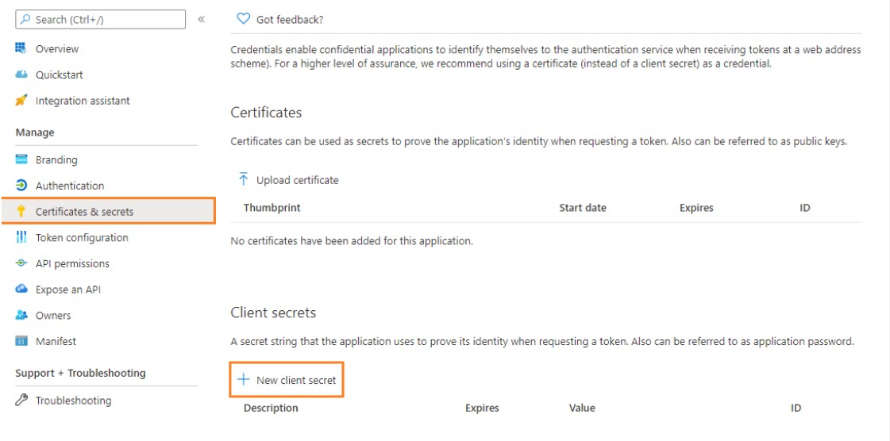Click the Authentication icon
Screen dimensions: 890x441
[21, 186]
